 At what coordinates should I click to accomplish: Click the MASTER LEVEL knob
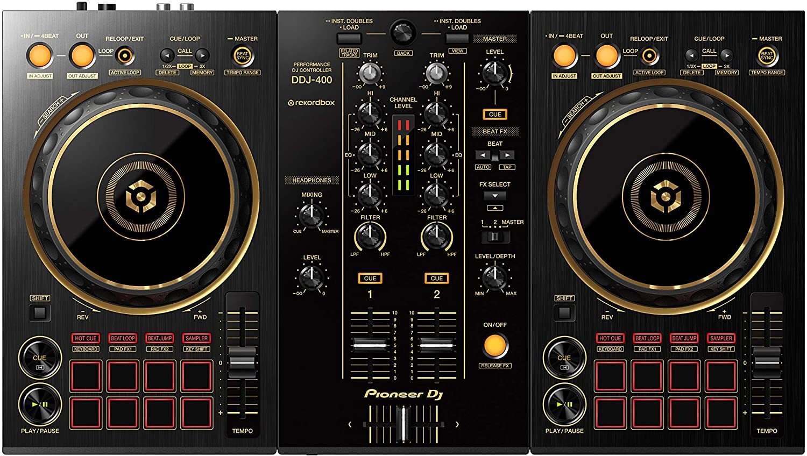pyautogui.click(x=494, y=73)
